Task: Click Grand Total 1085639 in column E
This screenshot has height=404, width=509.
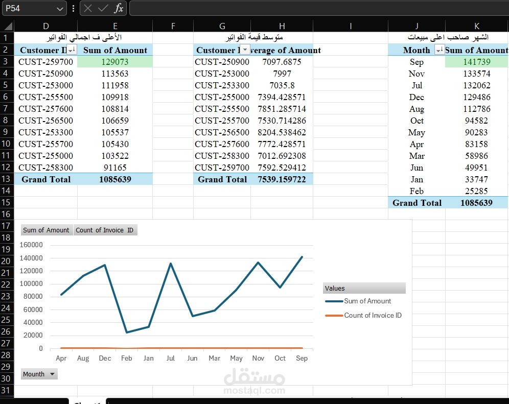Action: pos(115,179)
